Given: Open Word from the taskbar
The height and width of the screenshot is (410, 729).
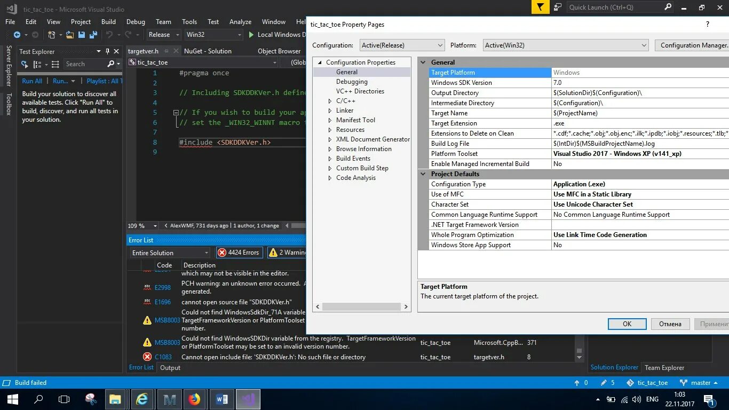Looking at the screenshot, I should 222,399.
